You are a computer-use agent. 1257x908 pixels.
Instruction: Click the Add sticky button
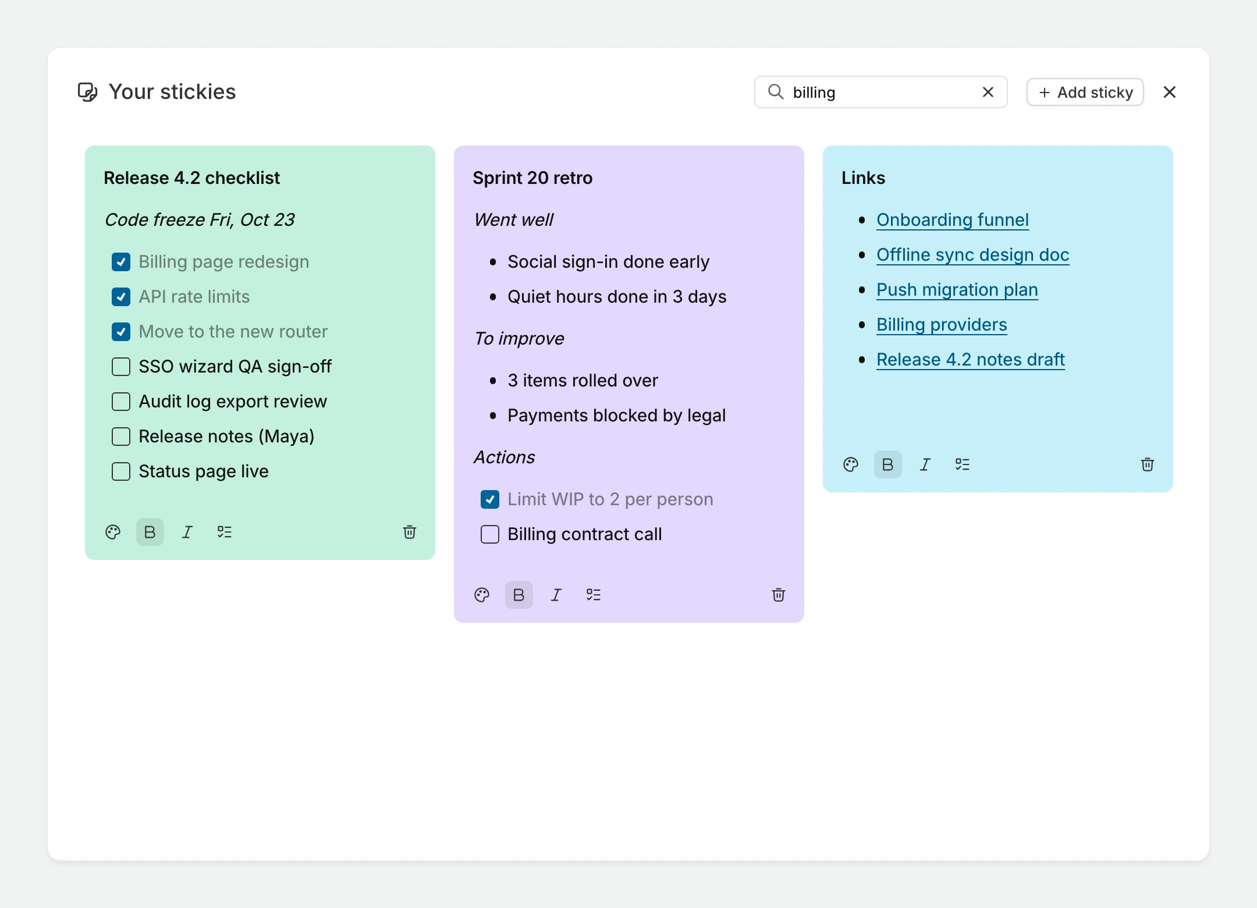pyautogui.click(x=1085, y=92)
